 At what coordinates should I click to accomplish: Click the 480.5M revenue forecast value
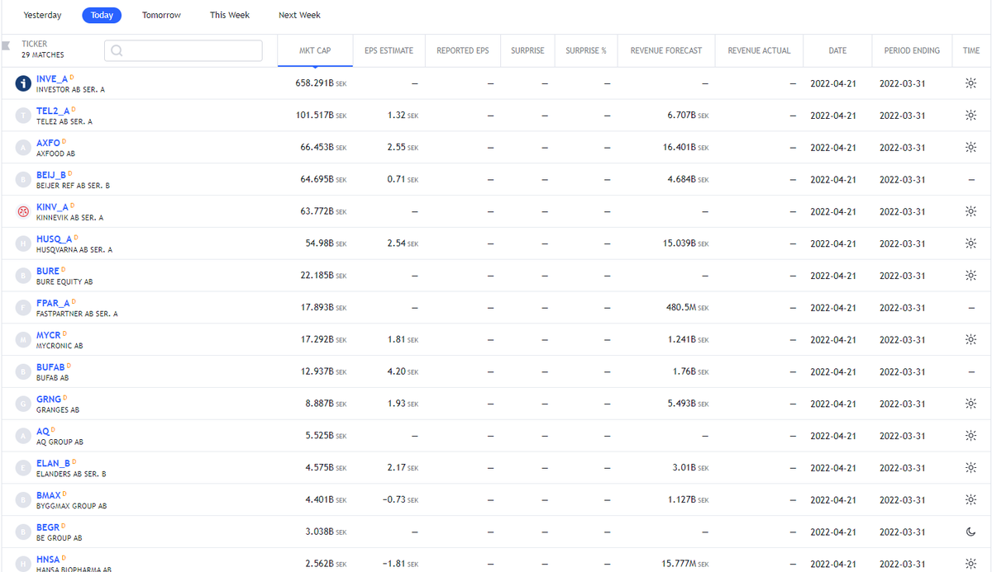click(x=688, y=308)
